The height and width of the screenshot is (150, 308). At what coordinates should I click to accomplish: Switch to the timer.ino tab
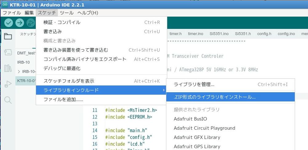point(196,34)
